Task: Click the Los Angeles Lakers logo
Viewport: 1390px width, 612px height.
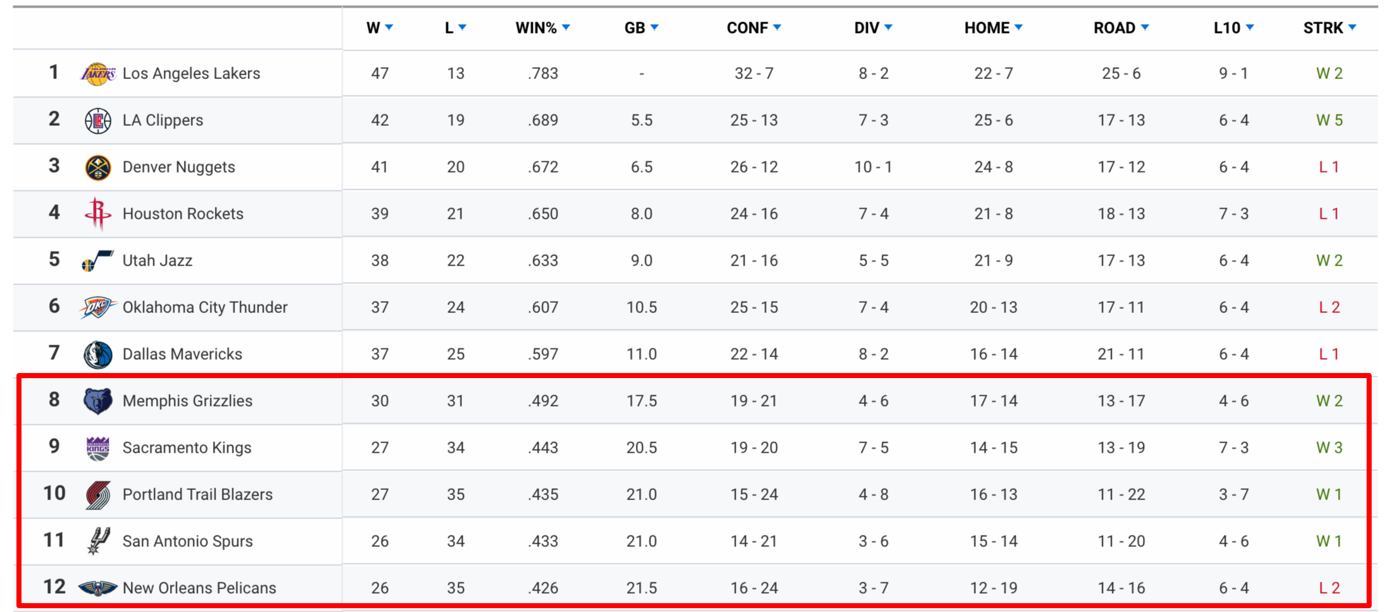Action: pos(98,73)
